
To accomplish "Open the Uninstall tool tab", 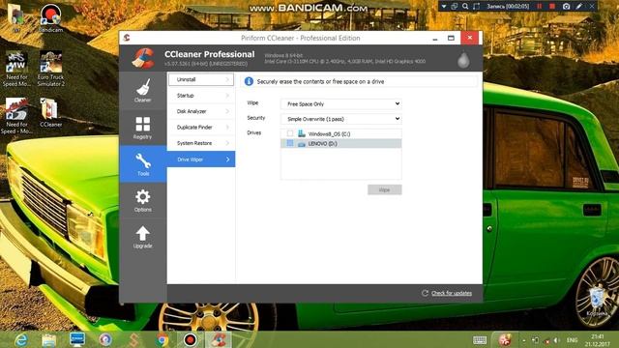I will [201, 79].
